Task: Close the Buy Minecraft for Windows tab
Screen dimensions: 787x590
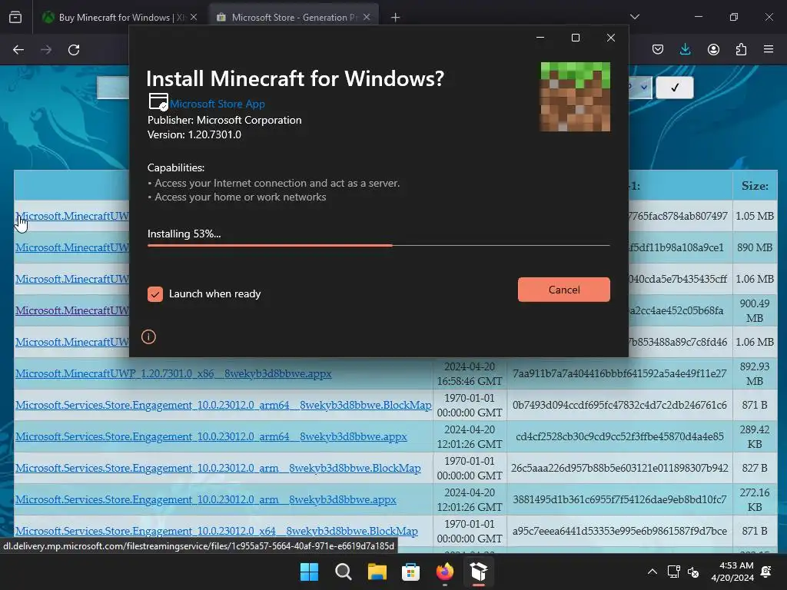Action: pos(194,17)
